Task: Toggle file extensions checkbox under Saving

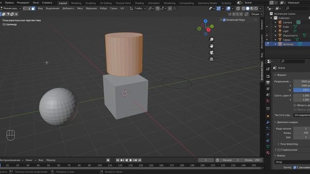Action: click(x=295, y=168)
